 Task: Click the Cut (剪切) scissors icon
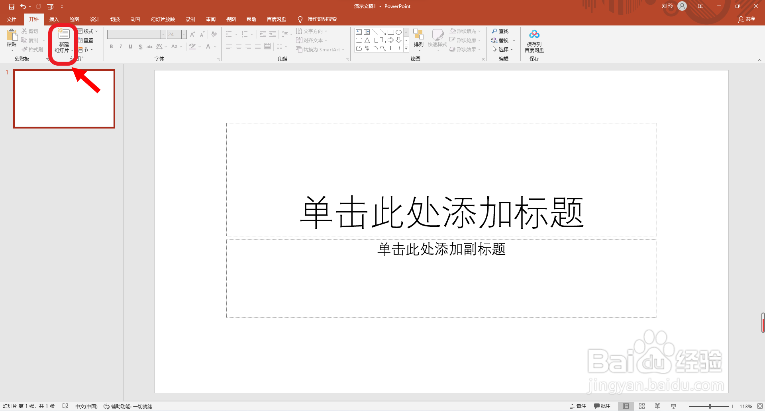(24, 31)
